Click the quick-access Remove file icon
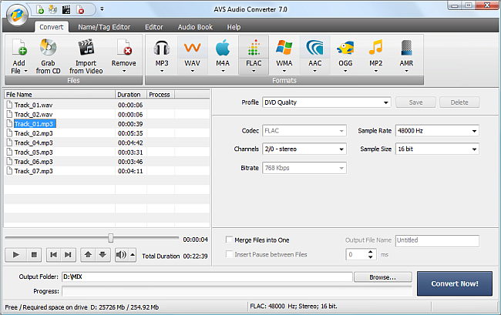This screenshot has height=315, width=501. [x=80, y=10]
